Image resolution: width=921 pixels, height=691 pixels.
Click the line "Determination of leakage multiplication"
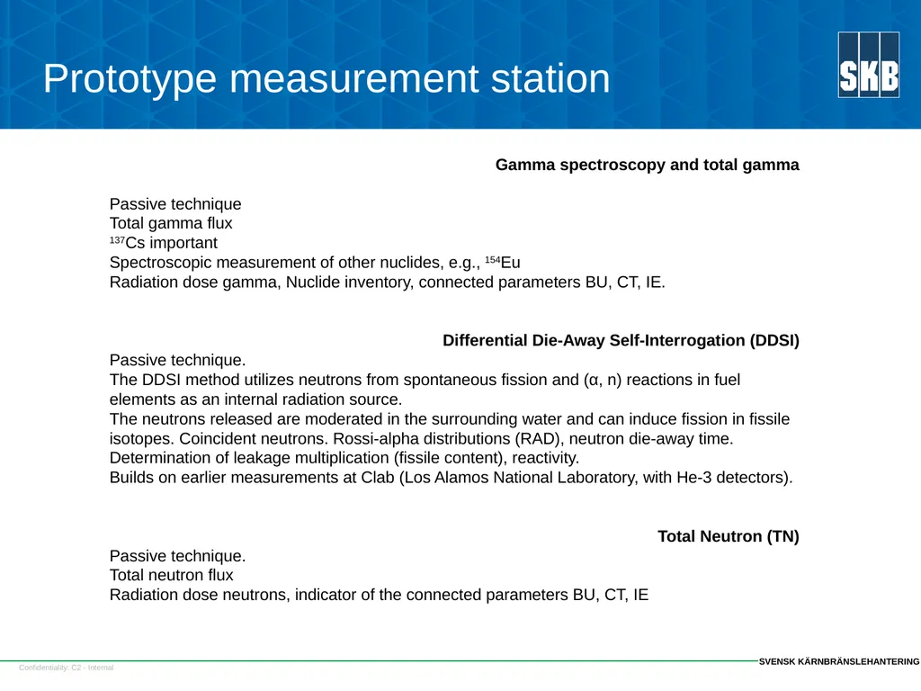pyautogui.click(x=344, y=458)
